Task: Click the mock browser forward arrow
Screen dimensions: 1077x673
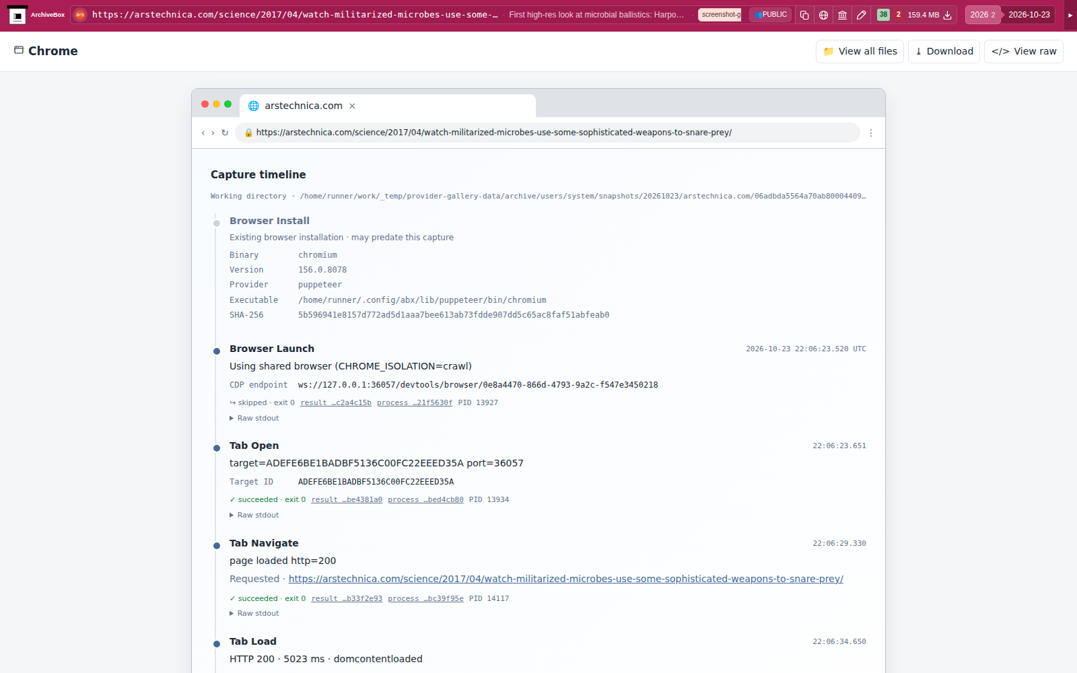Action: coord(213,133)
